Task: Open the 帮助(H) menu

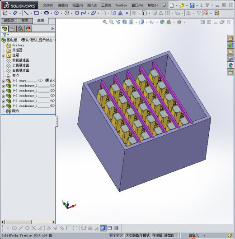Action: pyautogui.click(x=153, y=5)
